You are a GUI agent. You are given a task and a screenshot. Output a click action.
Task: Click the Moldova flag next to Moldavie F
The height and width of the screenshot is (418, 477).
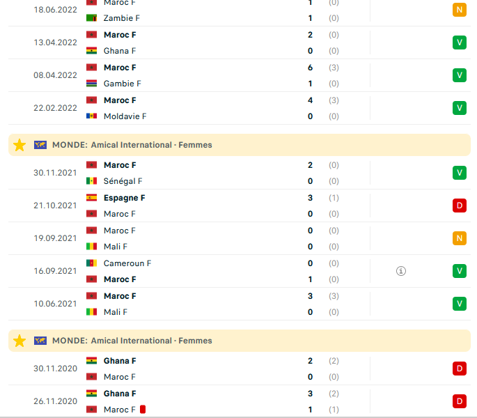pyautogui.click(x=91, y=116)
